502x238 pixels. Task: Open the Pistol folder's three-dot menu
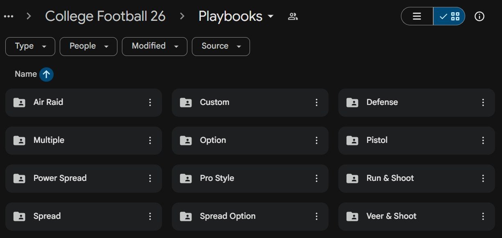[483, 140]
